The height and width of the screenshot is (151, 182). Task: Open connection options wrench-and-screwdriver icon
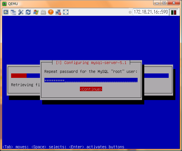coord(21,12)
